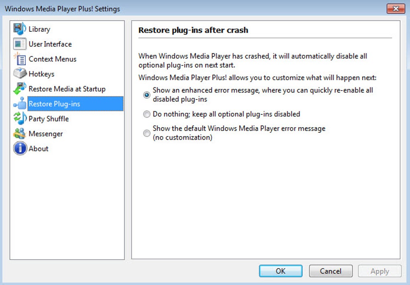
Task: Click the 'allows you to customize' sentence
Action: (x=257, y=78)
